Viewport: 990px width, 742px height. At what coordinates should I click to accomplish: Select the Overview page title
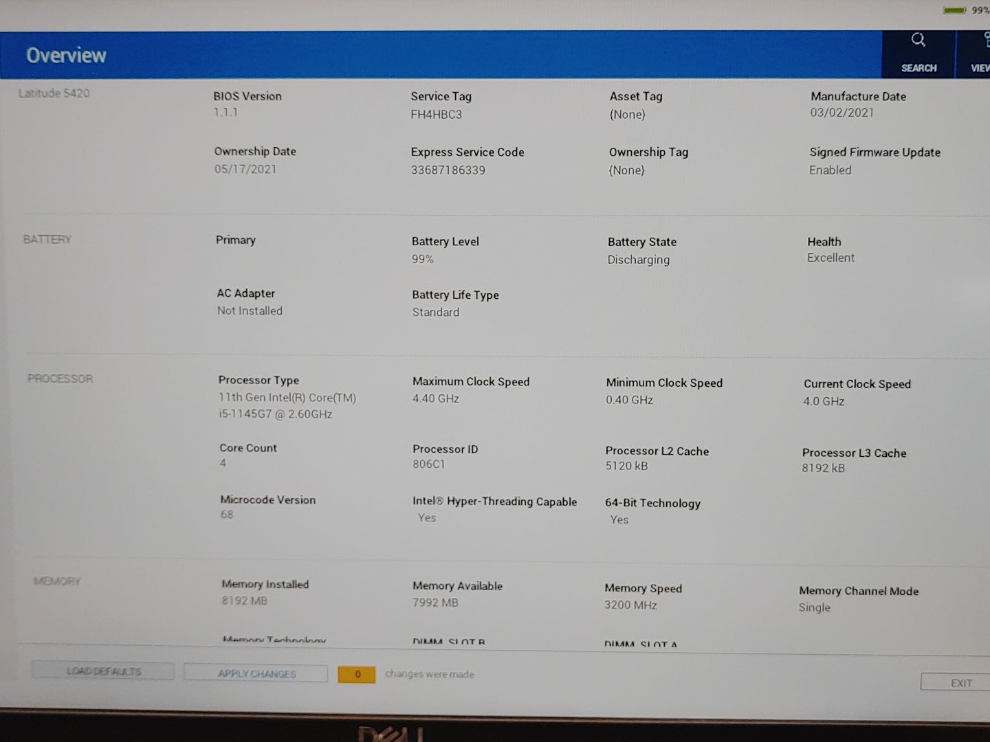pos(67,56)
